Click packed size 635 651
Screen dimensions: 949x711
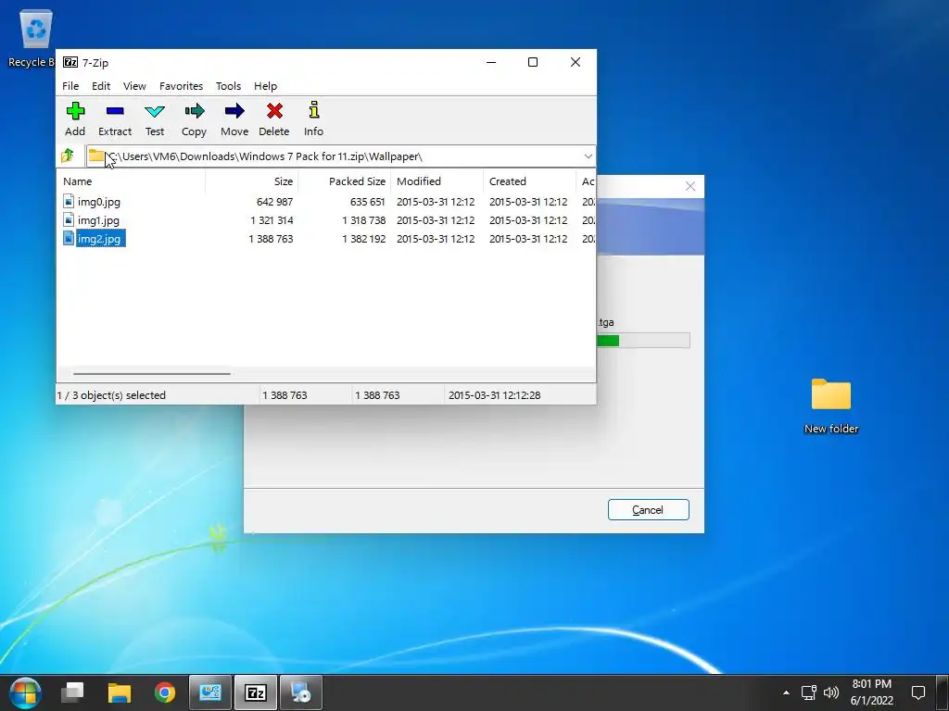[367, 202]
